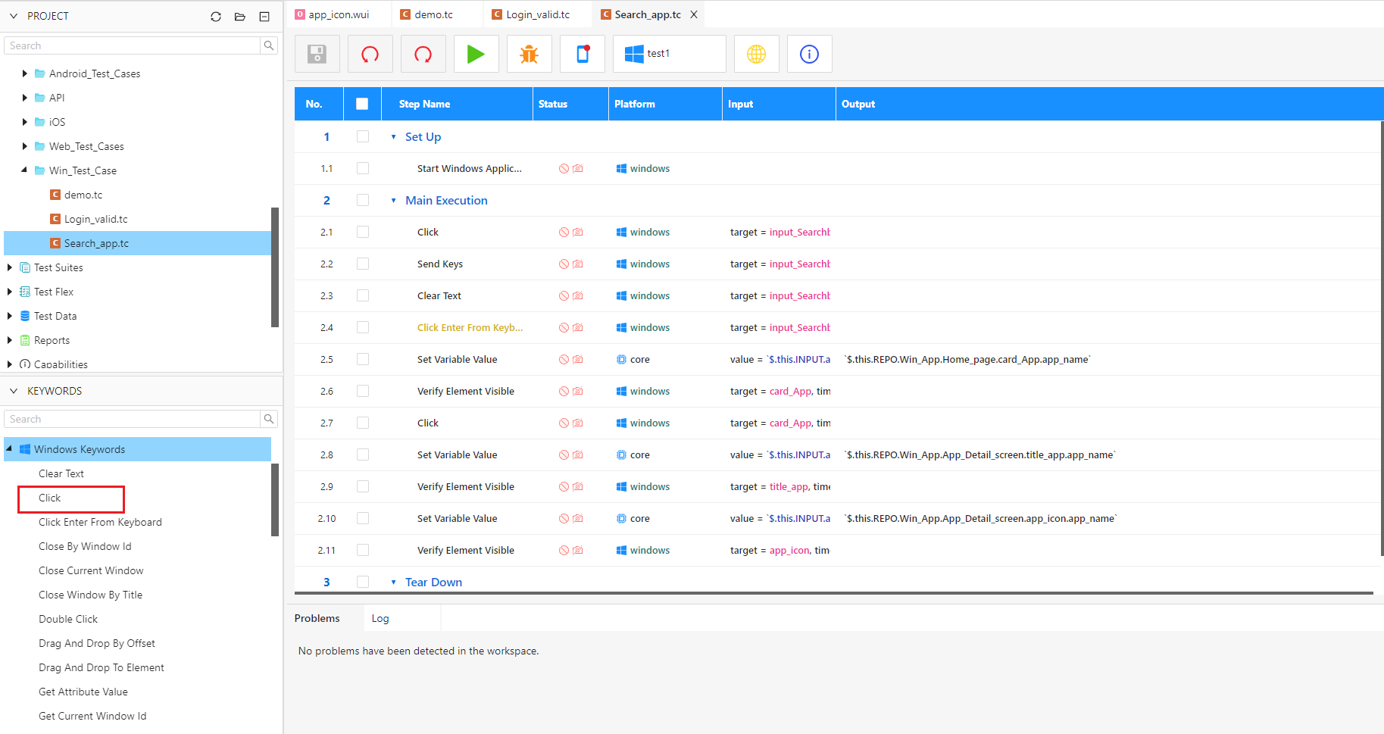Click the core platform icon of step 2.10
This screenshot has height=734, width=1384.
pos(621,519)
